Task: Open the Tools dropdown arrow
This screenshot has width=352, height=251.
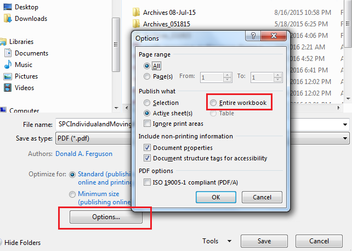Action: click(229, 241)
